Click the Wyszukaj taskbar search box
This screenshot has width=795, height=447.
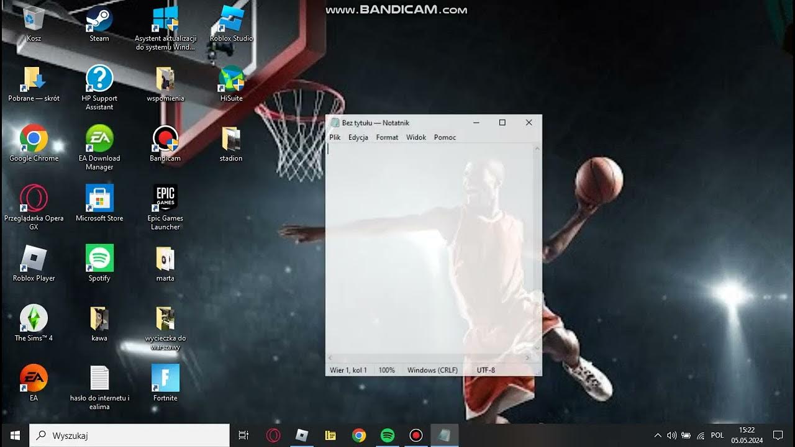pos(129,435)
